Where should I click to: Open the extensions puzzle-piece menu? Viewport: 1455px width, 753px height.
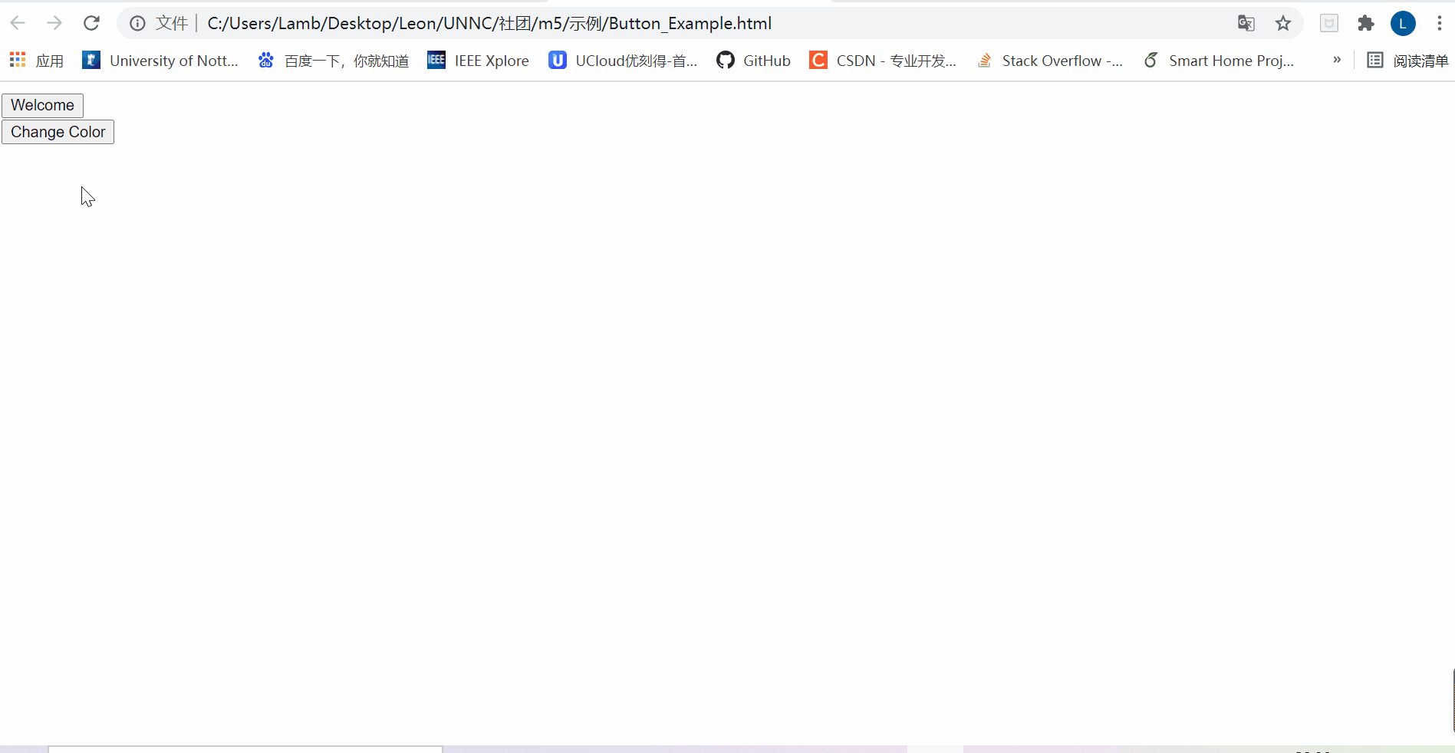tap(1365, 23)
